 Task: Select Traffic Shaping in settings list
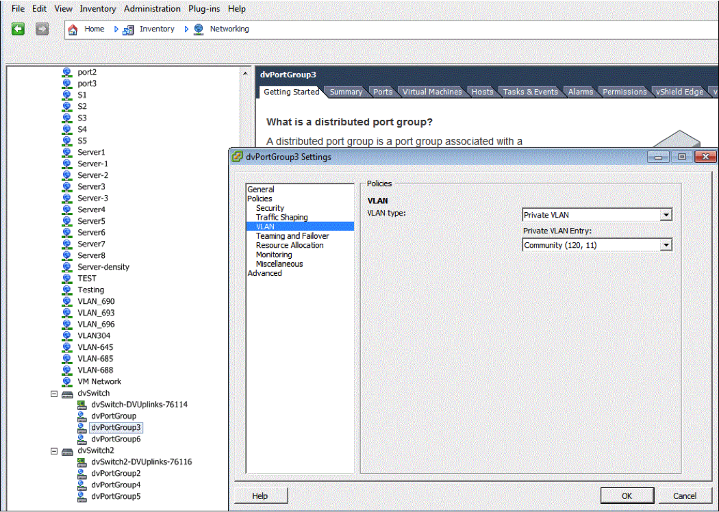(x=281, y=217)
